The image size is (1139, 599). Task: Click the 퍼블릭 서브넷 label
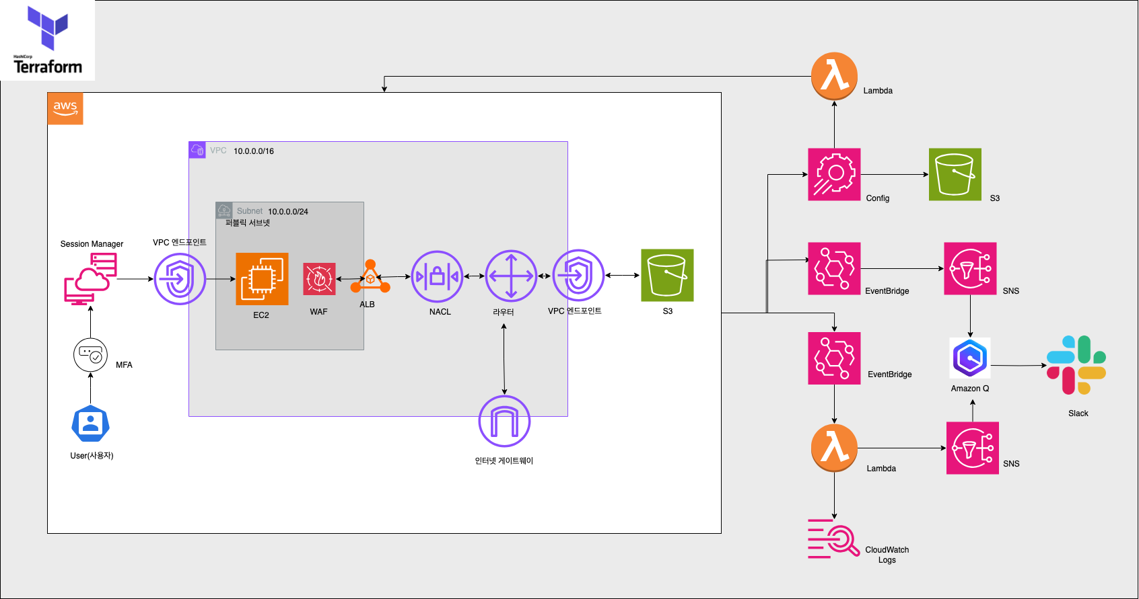(x=248, y=223)
